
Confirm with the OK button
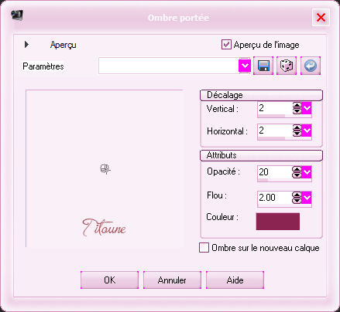[x=109, y=280]
